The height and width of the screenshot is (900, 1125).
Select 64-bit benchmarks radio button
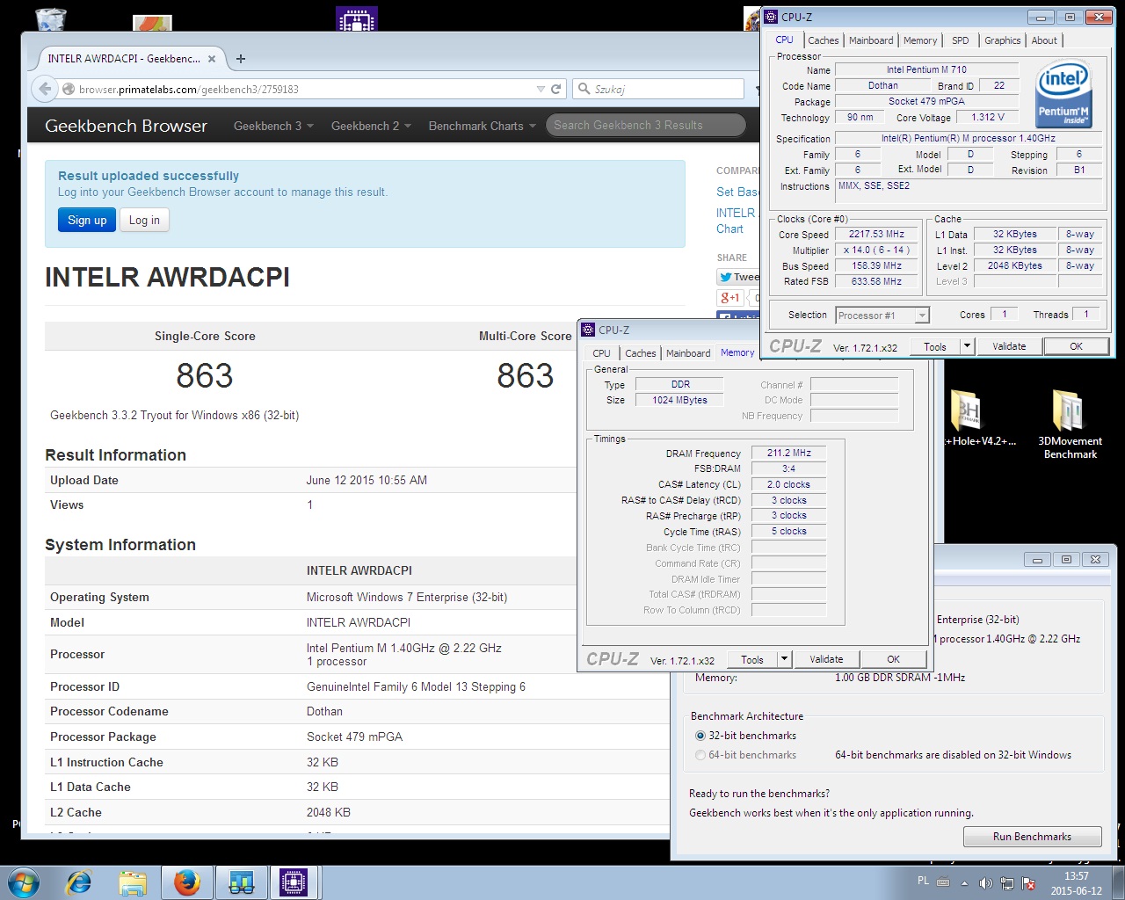pyautogui.click(x=700, y=755)
